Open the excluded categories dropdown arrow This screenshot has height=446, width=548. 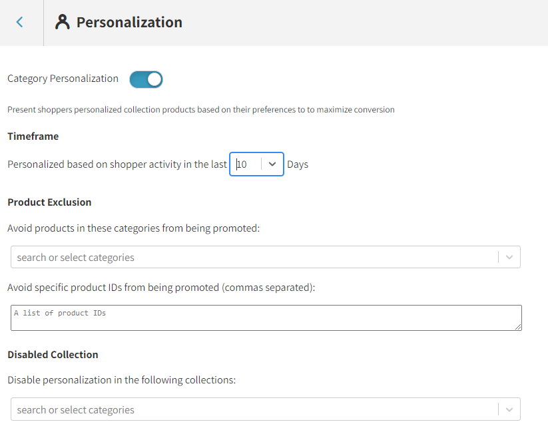(x=509, y=258)
